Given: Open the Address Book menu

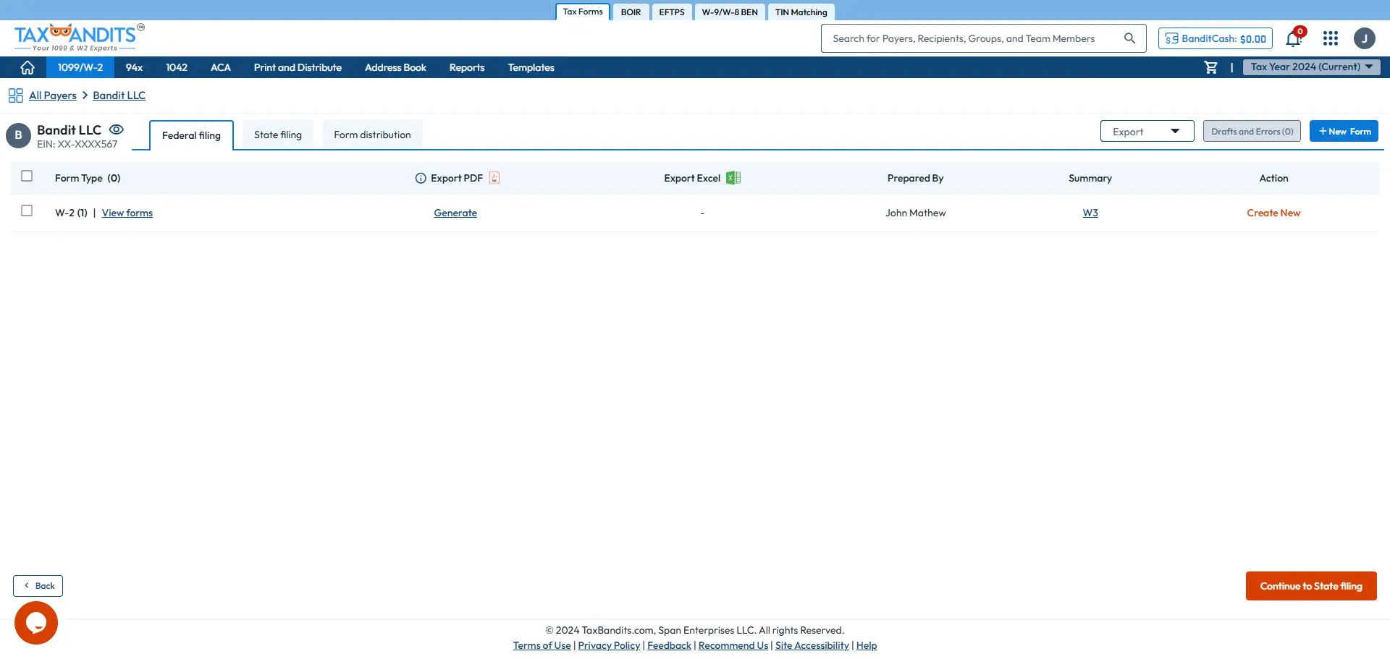Looking at the screenshot, I should [x=395, y=67].
